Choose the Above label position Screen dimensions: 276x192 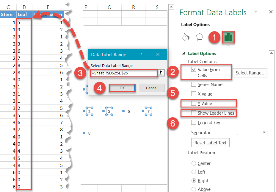193,189
